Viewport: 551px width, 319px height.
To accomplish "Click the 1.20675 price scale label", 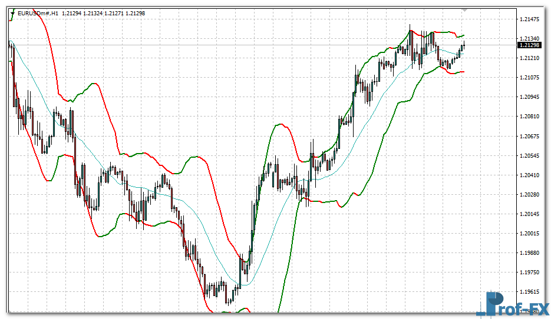I will [530, 137].
